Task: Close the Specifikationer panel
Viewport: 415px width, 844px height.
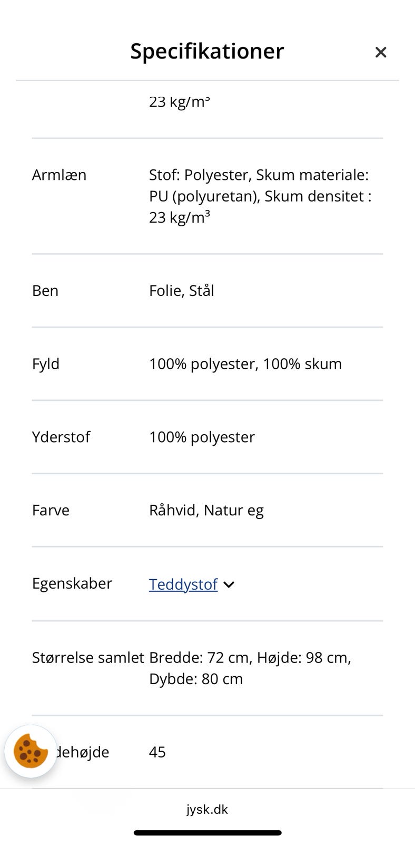Action: tap(380, 52)
